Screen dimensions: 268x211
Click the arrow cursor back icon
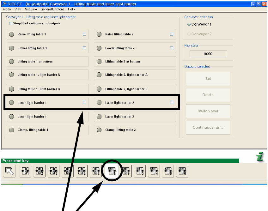9,171
